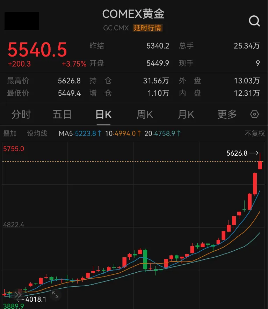Screen dimensions: 268x309
Task: Tap the 增仓 value 1.10万
Action: coord(158,93)
